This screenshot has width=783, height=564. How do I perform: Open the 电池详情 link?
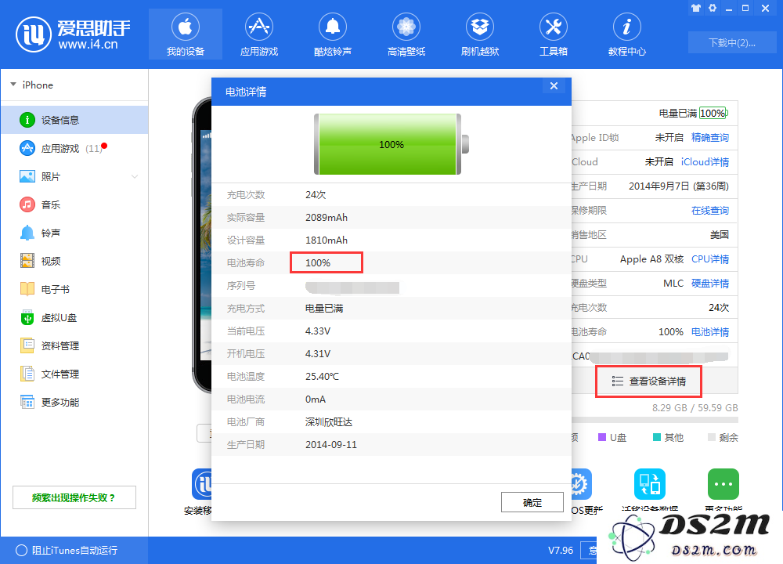[709, 331]
